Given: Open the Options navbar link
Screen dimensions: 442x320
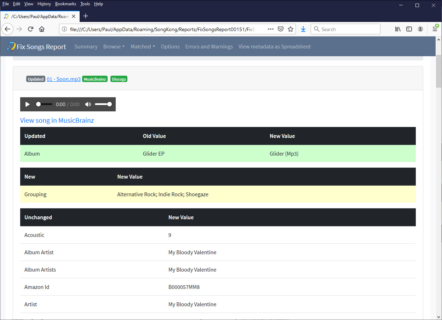Looking at the screenshot, I should point(170,47).
